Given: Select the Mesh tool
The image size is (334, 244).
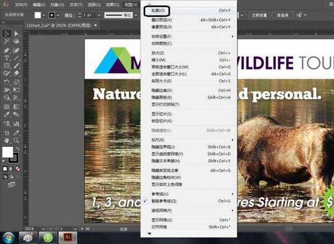Looking at the screenshot, I should pos(7,107).
